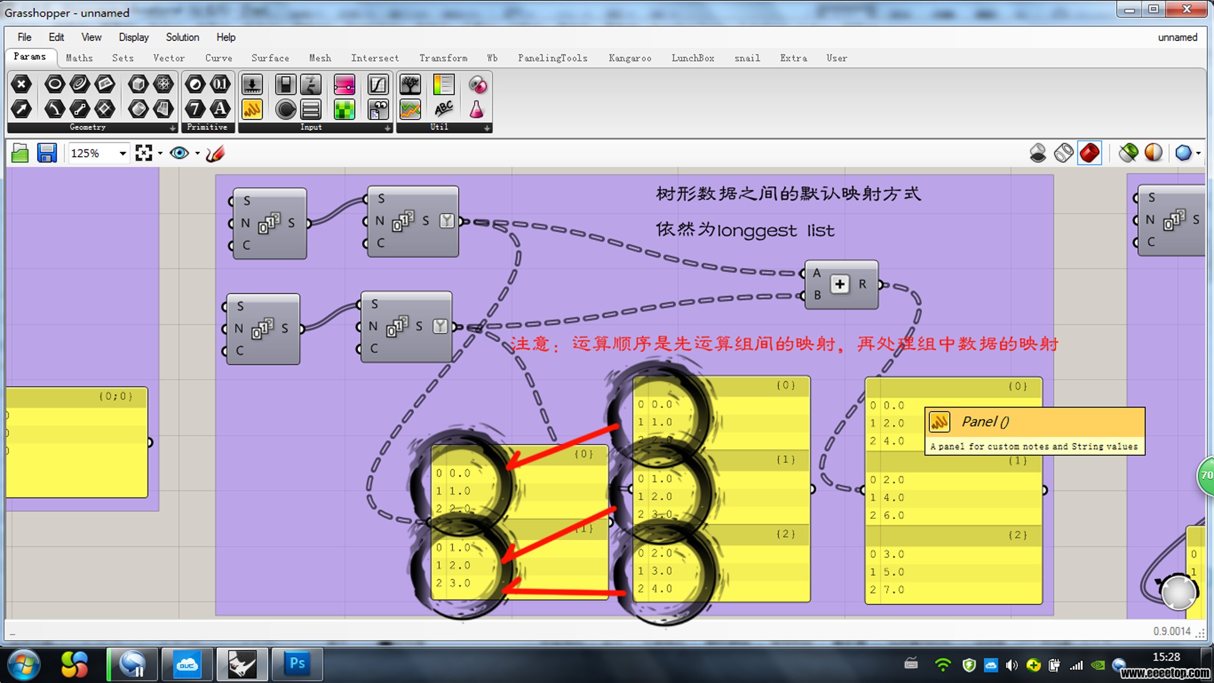Select the Graph Mapper input icon
Viewport: 1214px width, 683px height.
(x=378, y=84)
